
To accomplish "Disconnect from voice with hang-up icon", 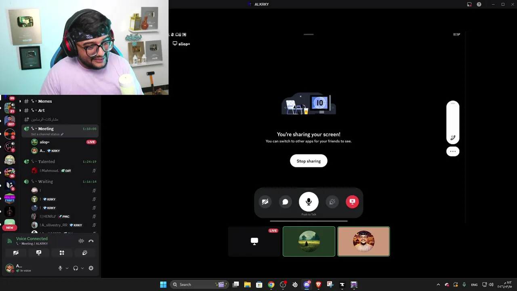I will click(x=91, y=241).
